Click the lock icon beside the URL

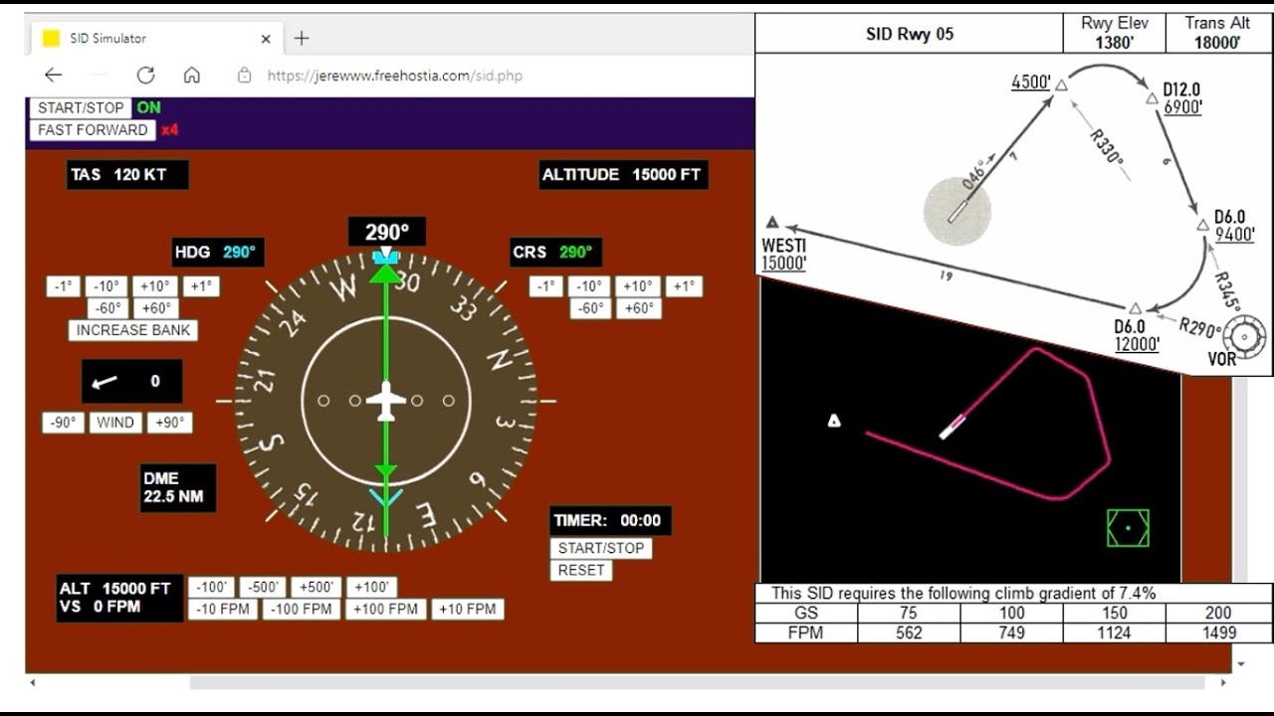pyautogui.click(x=244, y=76)
